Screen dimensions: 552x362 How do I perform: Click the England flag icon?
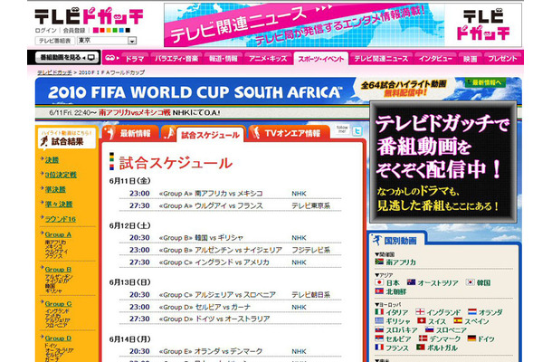pyautogui.click(x=420, y=311)
